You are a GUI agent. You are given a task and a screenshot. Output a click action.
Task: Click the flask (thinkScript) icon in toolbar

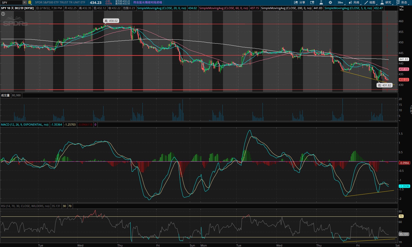click(x=321, y=2)
